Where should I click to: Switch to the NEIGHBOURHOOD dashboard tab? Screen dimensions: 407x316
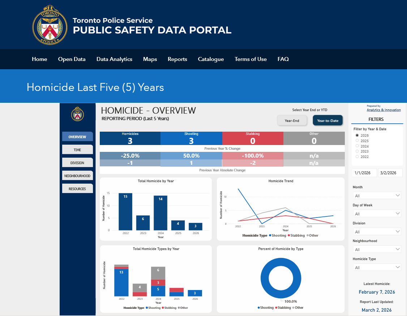[x=77, y=176]
